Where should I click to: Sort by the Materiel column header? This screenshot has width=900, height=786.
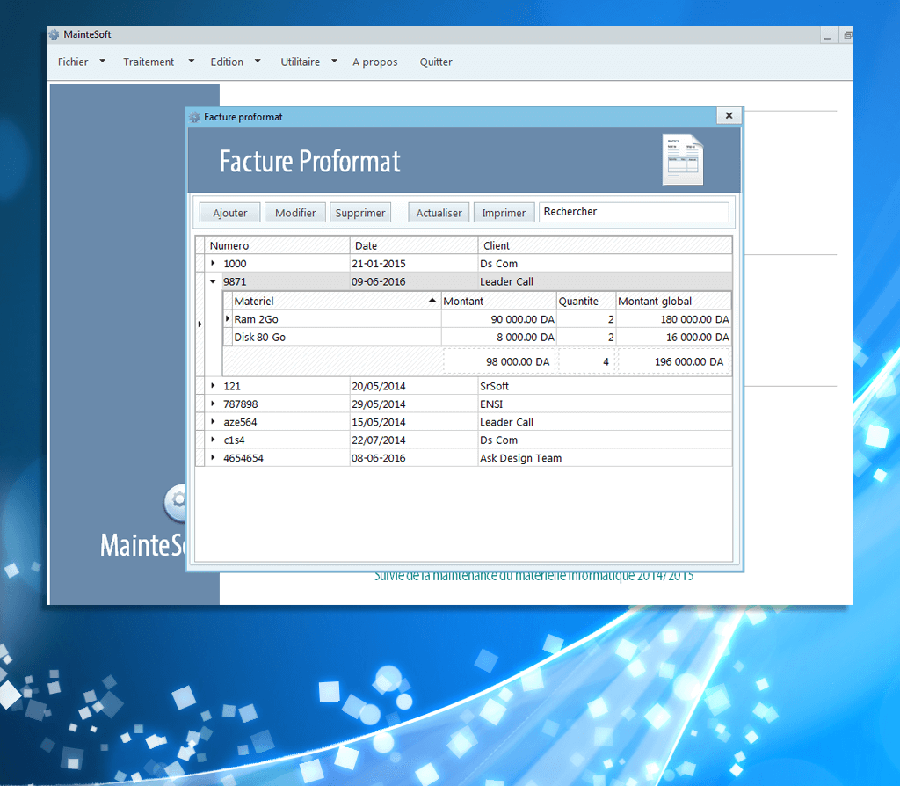334,301
